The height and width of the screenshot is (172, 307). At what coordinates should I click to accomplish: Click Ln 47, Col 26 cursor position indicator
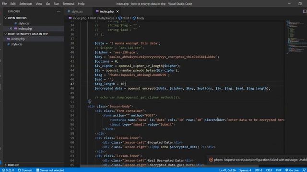(x=227, y=170)
